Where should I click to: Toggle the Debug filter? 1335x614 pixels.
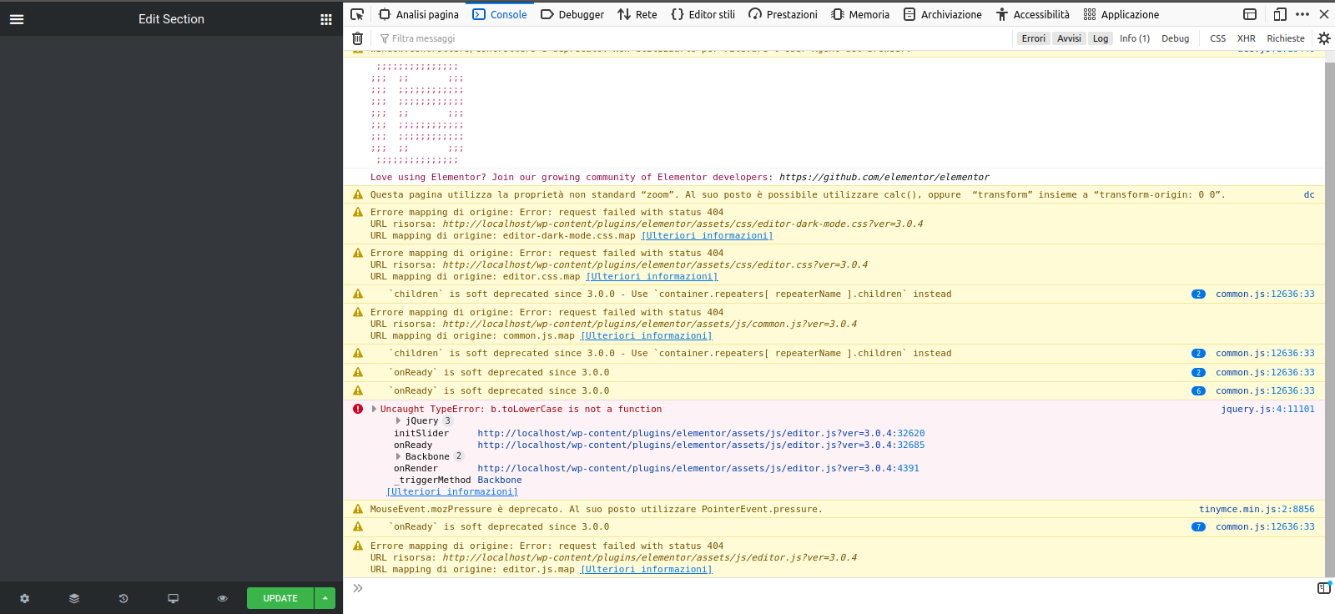tap(1176, 38)
